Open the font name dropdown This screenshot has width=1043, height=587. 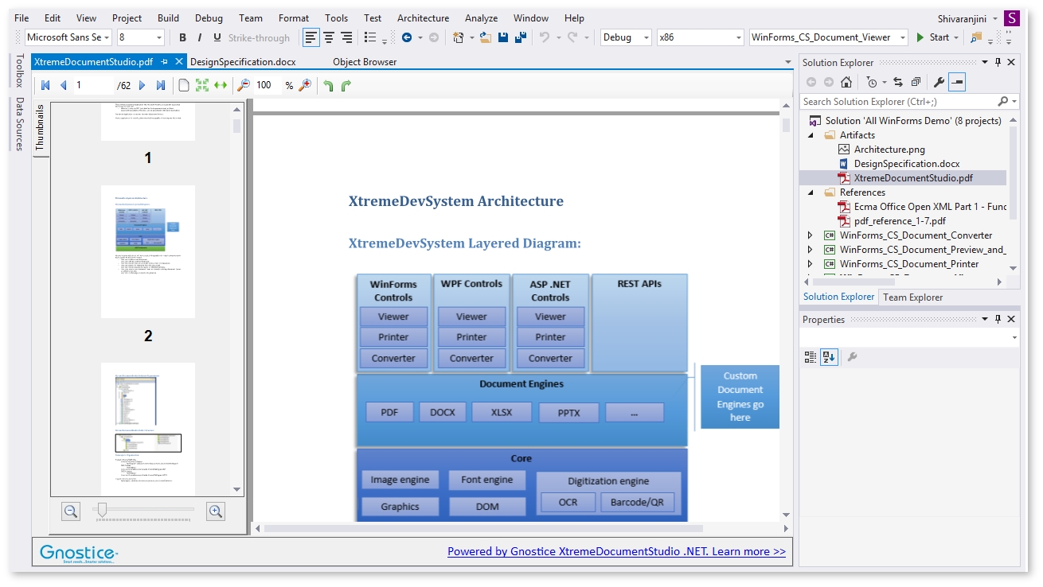pos(107,37)
